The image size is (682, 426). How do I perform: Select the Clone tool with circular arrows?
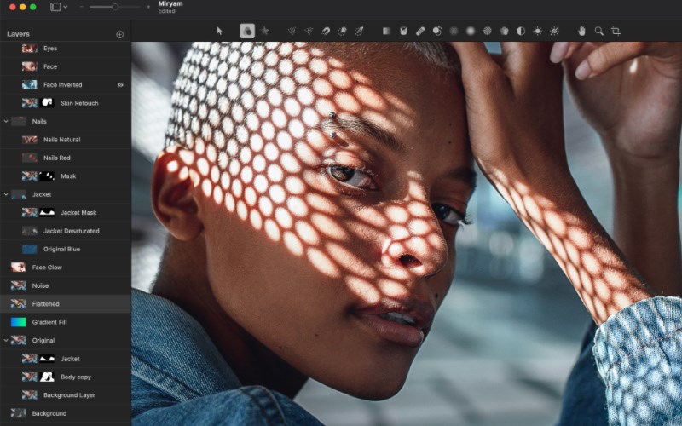[x=437, y=31]
